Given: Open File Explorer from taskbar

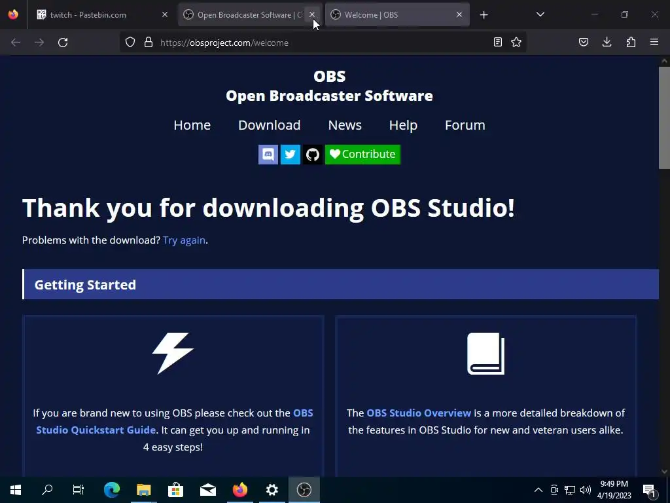Looking at the screenshot, I should pyautogui.click(x=144, y=490).
